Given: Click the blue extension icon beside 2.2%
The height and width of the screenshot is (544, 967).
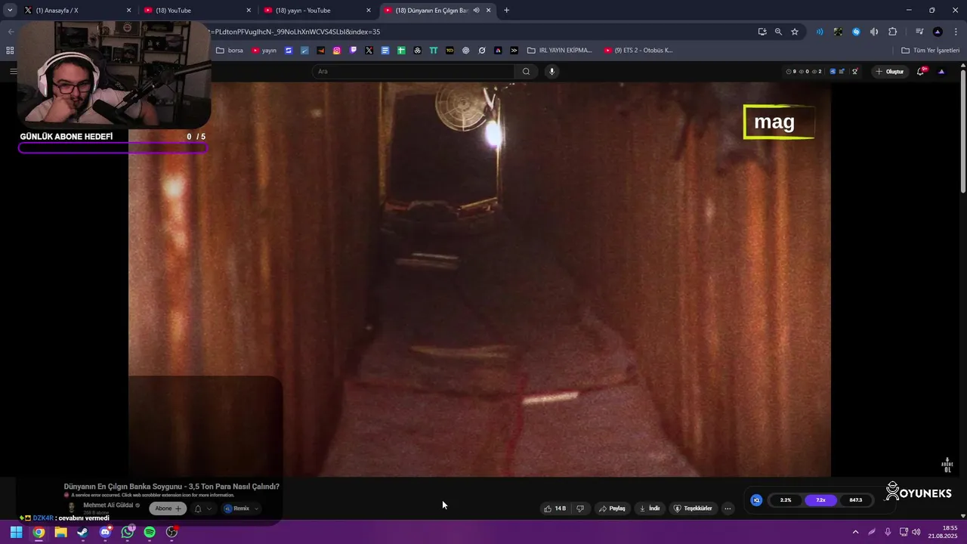Looking at the screenshot, I should click(756, 500).
